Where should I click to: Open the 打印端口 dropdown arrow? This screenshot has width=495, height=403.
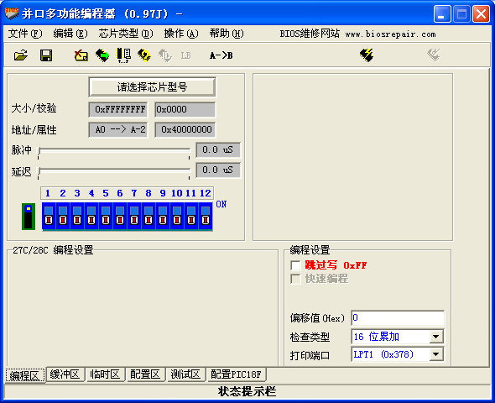[x=436, y=354]
